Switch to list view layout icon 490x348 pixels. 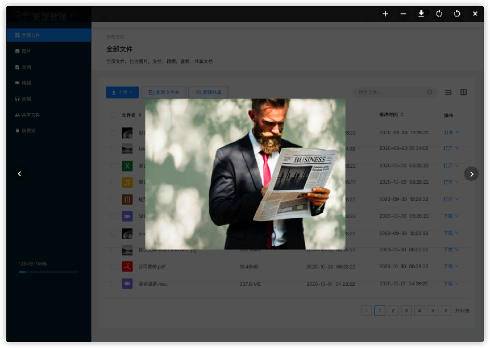[x=448, y=92]
